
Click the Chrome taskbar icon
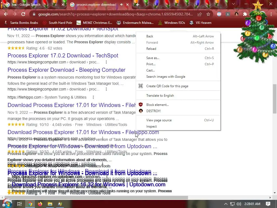[x=30, y=204]
